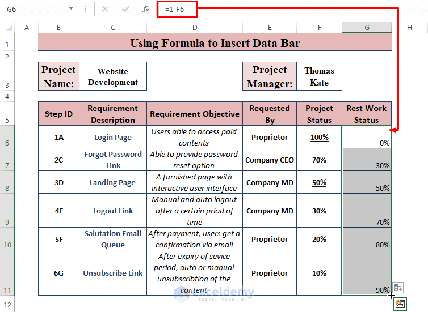Select column F header
The image size is (428, 312).
coord(320,28)
